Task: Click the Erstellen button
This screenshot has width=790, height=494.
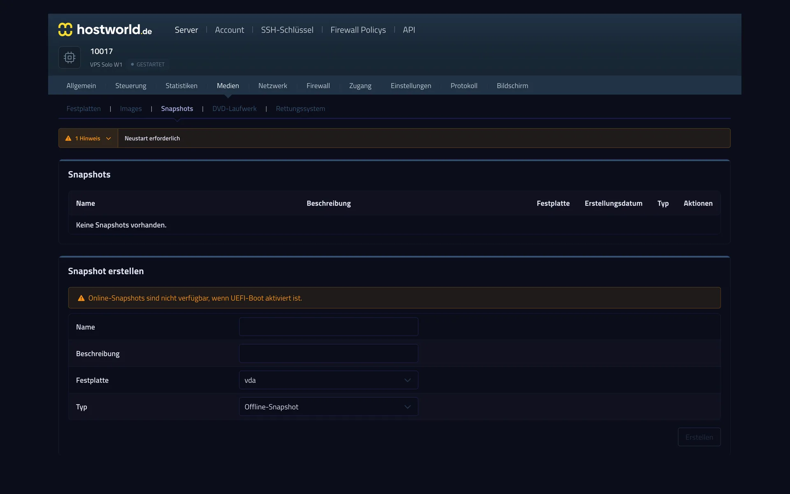Action: (699, 437)
